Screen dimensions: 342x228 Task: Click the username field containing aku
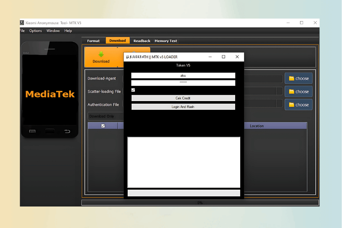183,76
